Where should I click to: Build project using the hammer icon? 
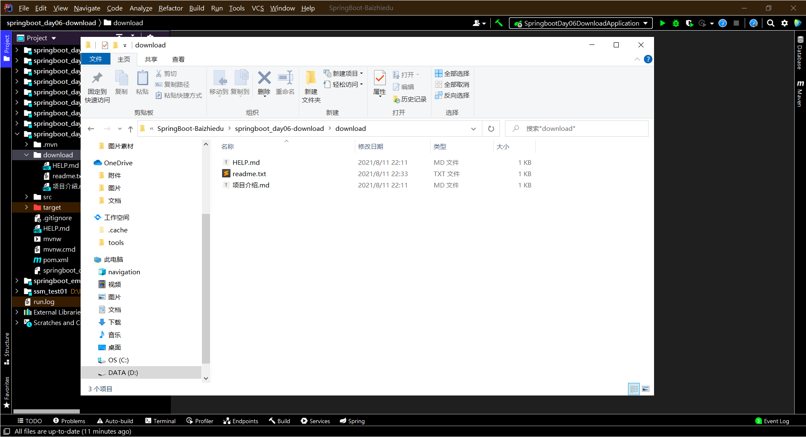[x=499, y=23]
